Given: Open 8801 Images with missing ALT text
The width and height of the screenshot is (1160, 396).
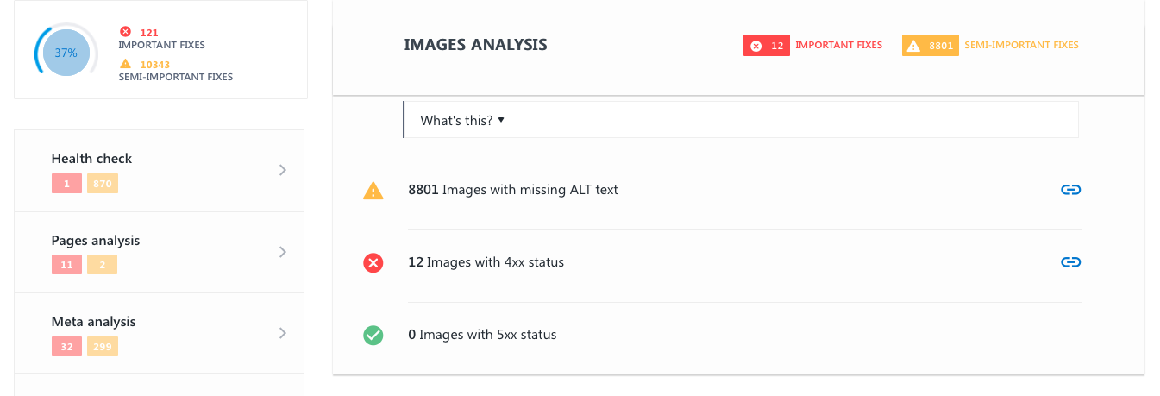Looking at the screenshot, I should (513, 190).
